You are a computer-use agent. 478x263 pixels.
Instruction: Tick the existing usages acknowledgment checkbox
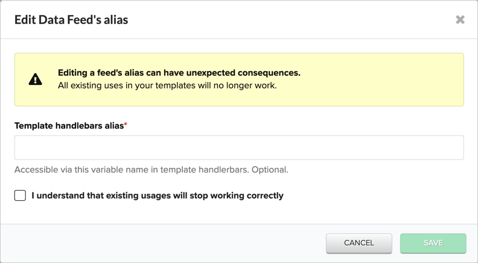(20, 195)
